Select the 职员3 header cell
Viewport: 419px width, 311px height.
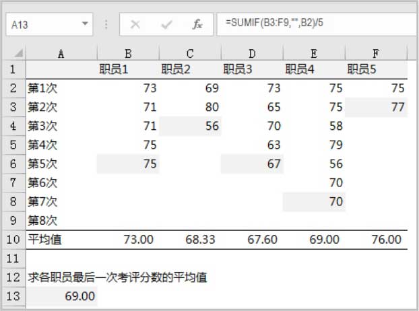[252, 69]
